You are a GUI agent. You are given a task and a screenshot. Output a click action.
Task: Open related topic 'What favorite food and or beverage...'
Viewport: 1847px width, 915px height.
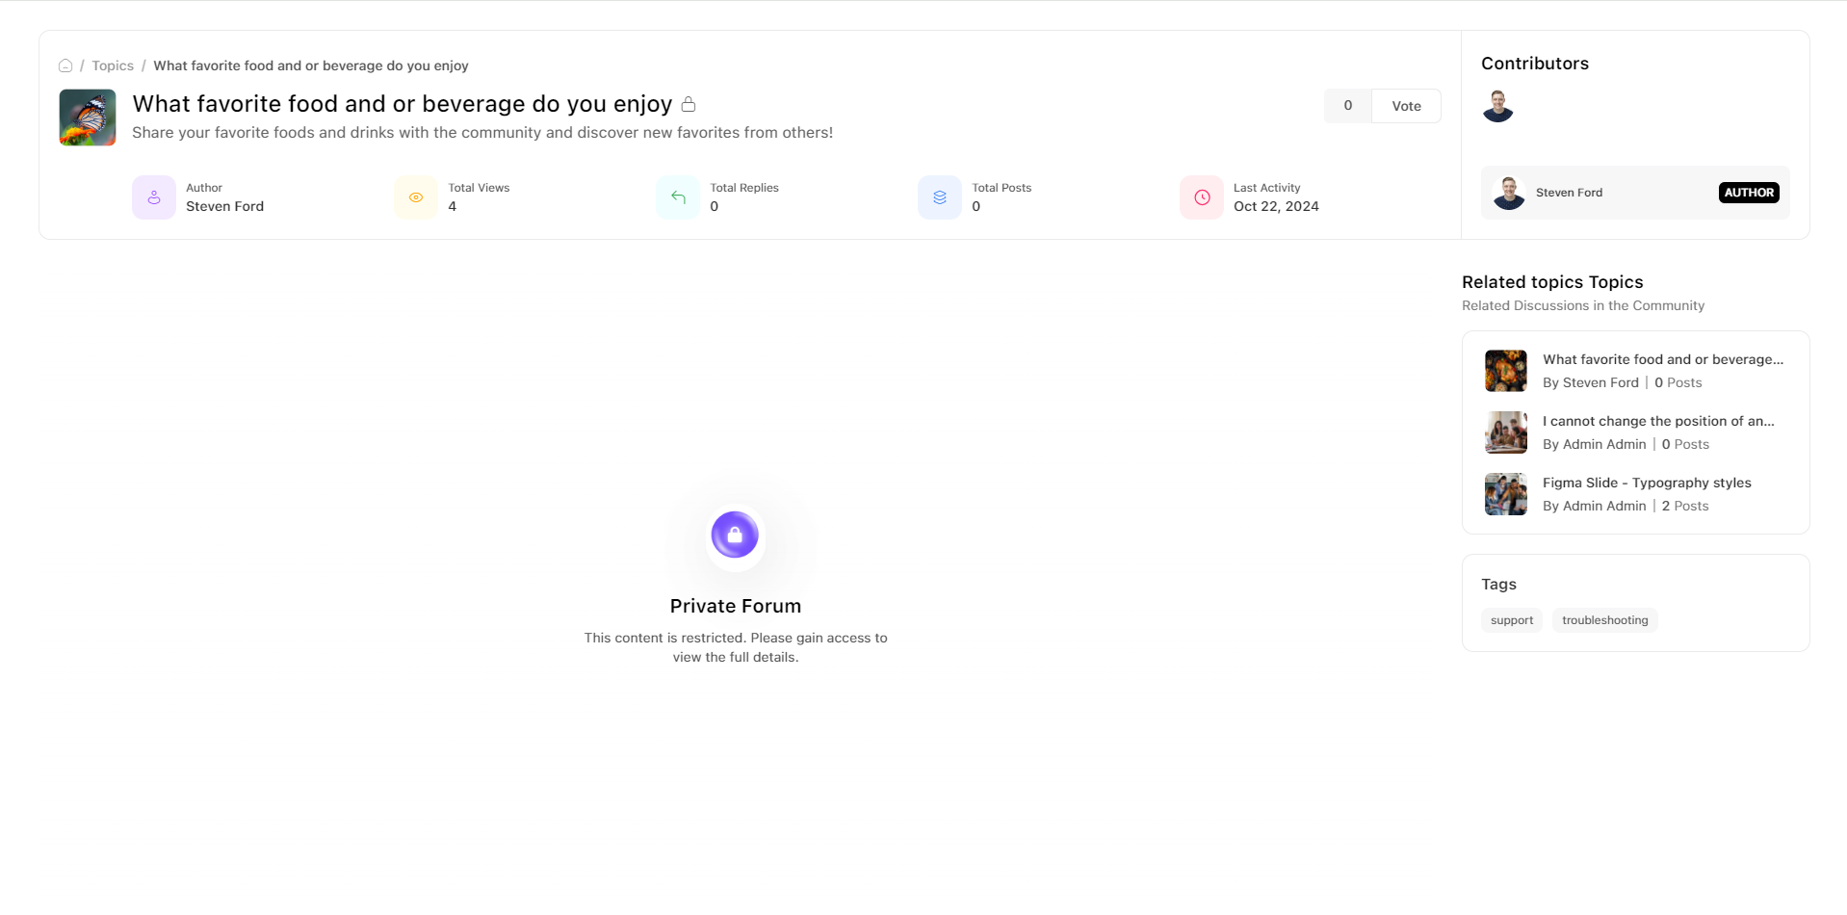click(x=1662, y=359)
